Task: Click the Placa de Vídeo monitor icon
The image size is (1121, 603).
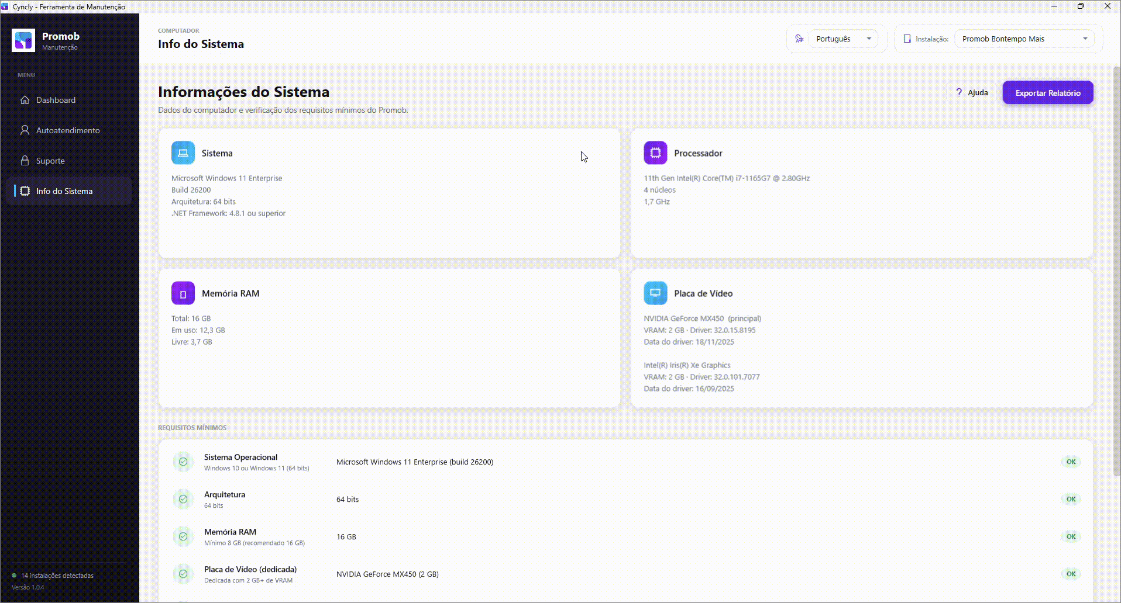Action: click(x=655, y=293)
